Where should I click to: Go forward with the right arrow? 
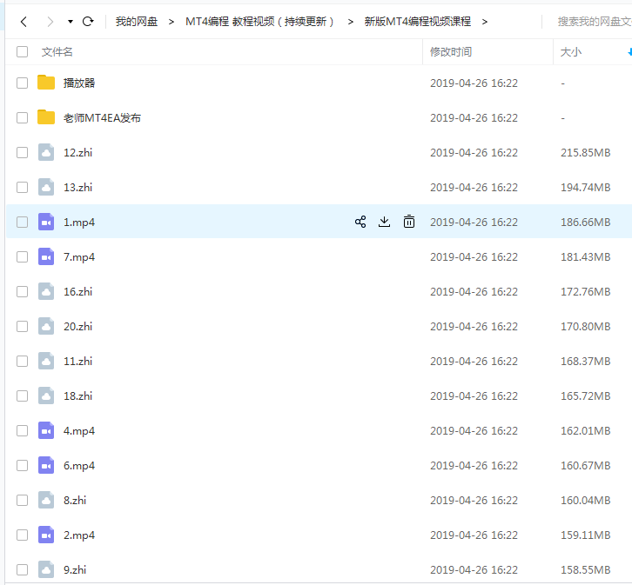click(x=50, y=22)
